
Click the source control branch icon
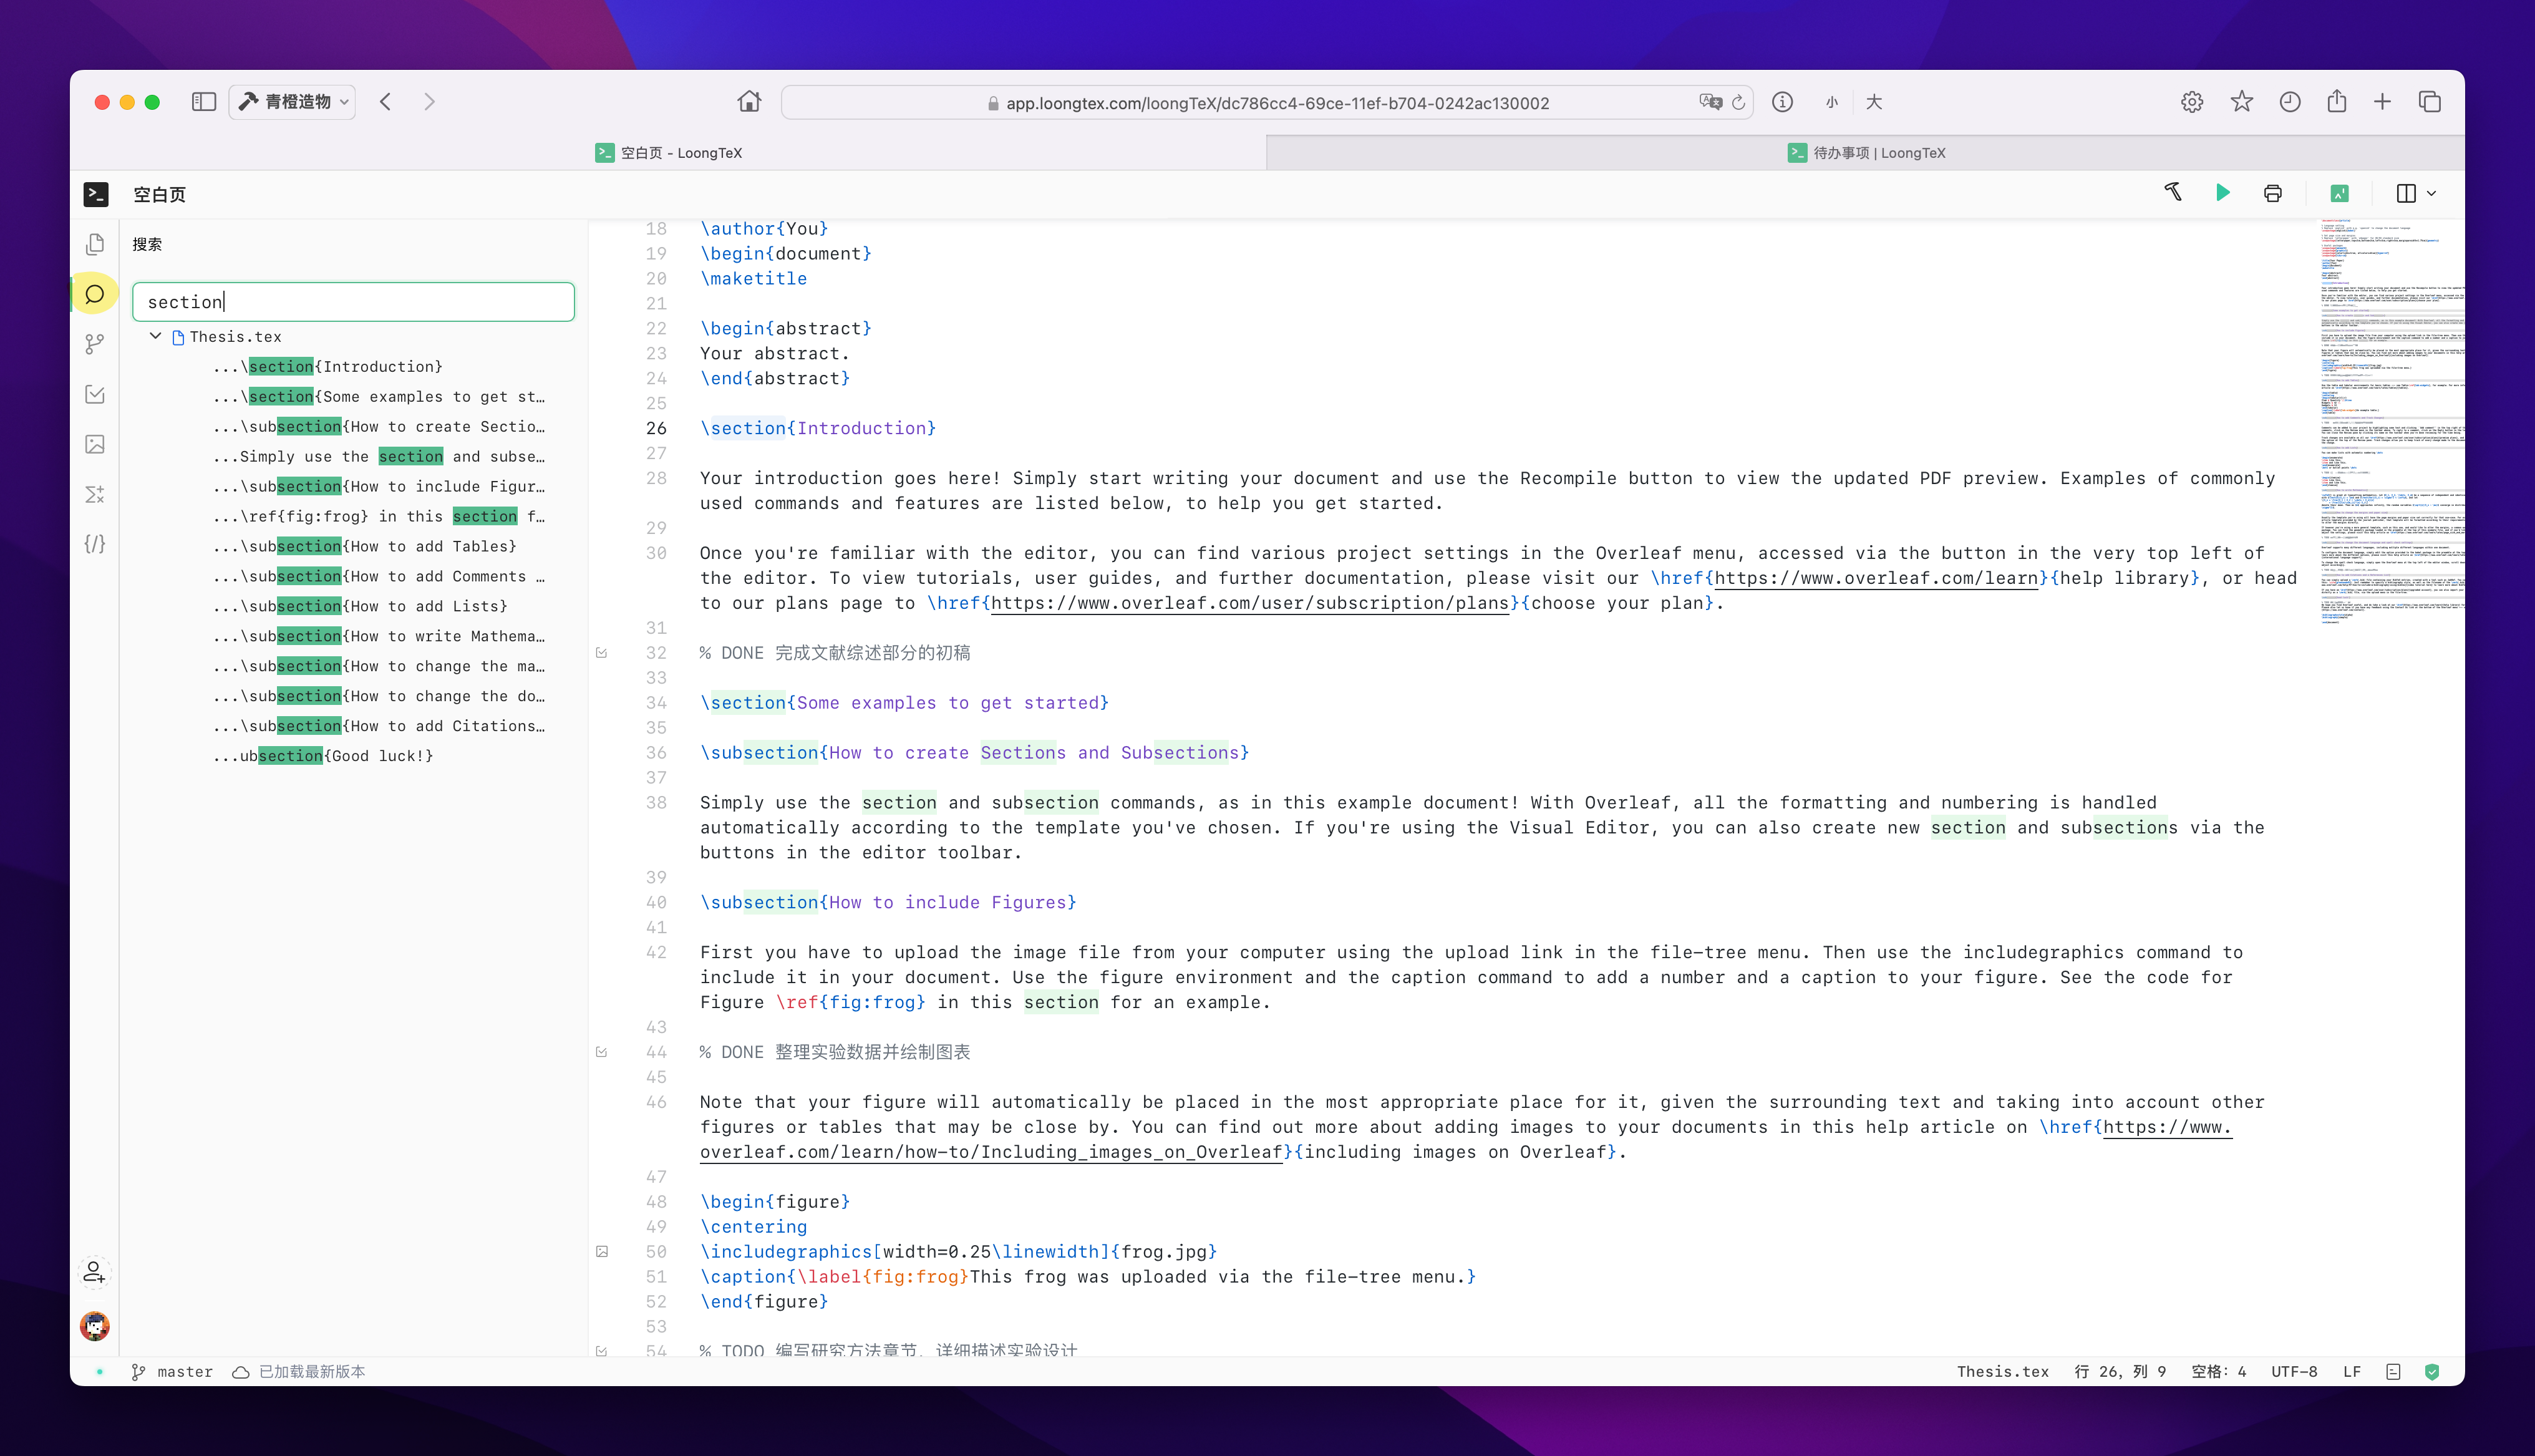coord(95,344)
